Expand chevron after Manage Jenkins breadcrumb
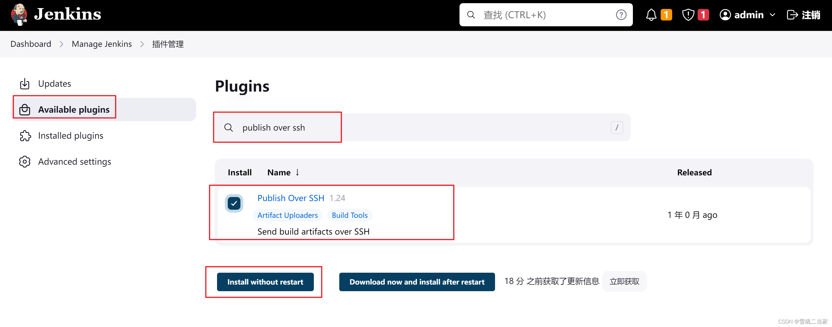 142,44
